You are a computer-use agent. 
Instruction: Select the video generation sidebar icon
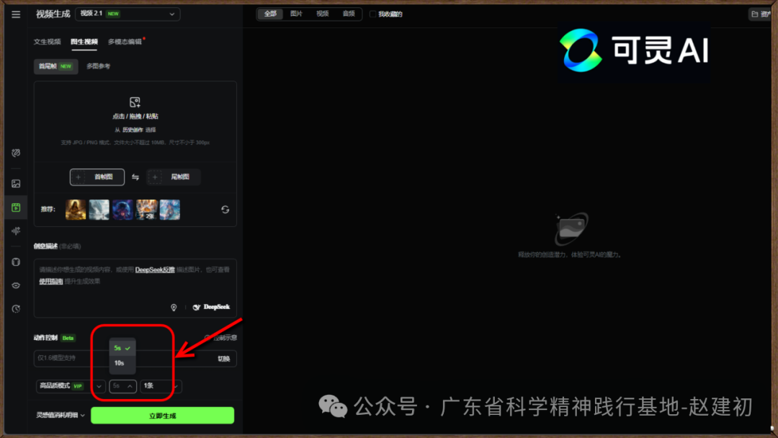point(16,207)
